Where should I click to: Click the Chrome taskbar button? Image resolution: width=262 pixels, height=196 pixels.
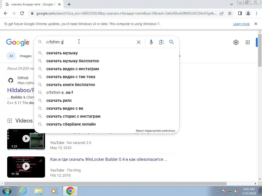pyautogui.click(x=70, y=191)
